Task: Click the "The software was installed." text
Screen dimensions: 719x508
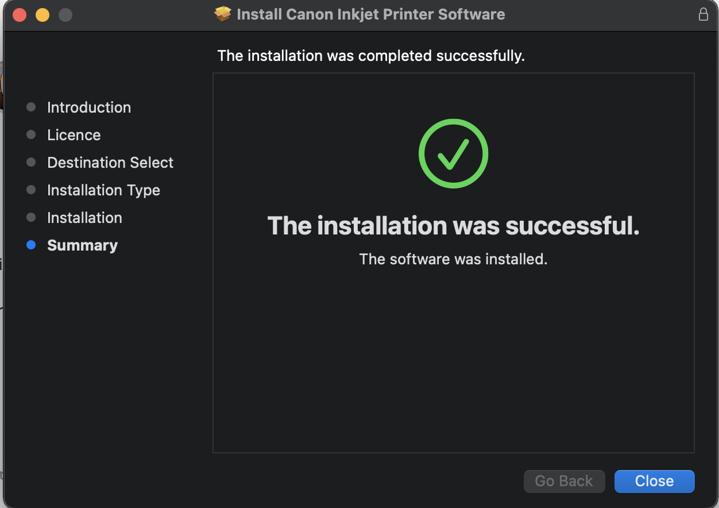Action: click(453, 259)
